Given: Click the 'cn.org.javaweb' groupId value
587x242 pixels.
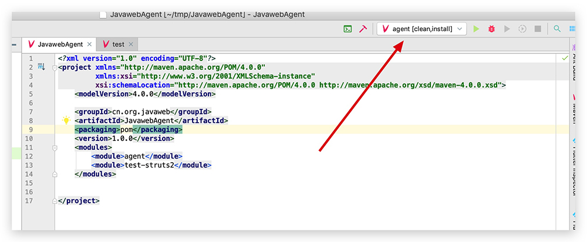Looking at the screenshot, I should pyautogui.click(x=141, y=112).
